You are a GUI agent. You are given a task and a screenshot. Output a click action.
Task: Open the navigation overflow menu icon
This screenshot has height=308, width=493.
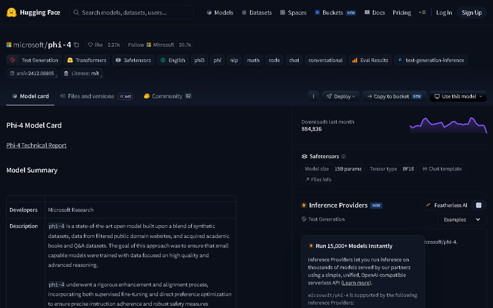click(x=422, y=12)
